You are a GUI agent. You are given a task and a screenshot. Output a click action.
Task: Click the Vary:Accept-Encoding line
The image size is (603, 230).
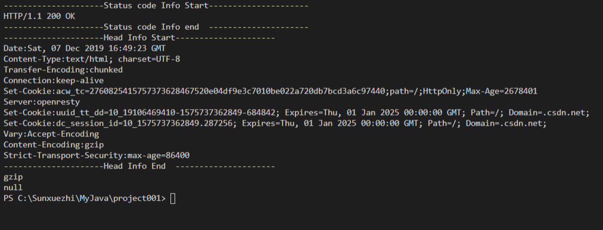tap(51, 134)
